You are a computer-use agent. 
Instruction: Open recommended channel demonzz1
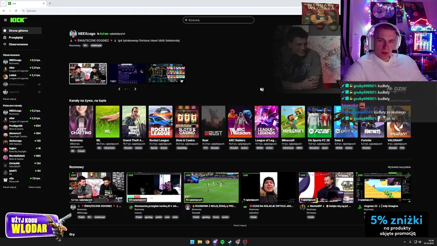tap(22, 135)
